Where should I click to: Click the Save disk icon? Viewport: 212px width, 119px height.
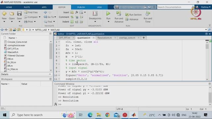(x=19, y=14)
